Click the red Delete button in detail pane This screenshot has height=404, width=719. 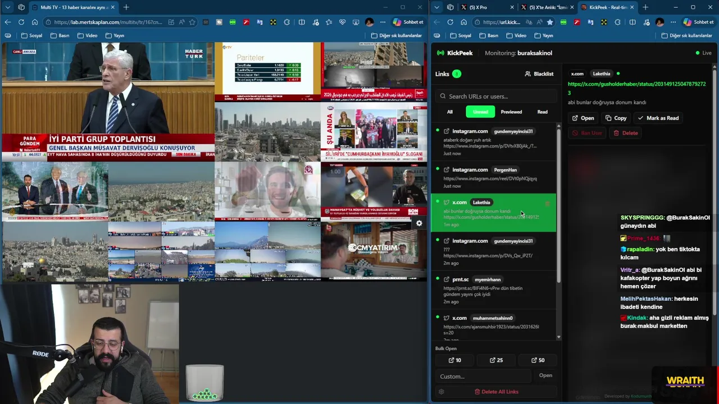click(625, 134)
